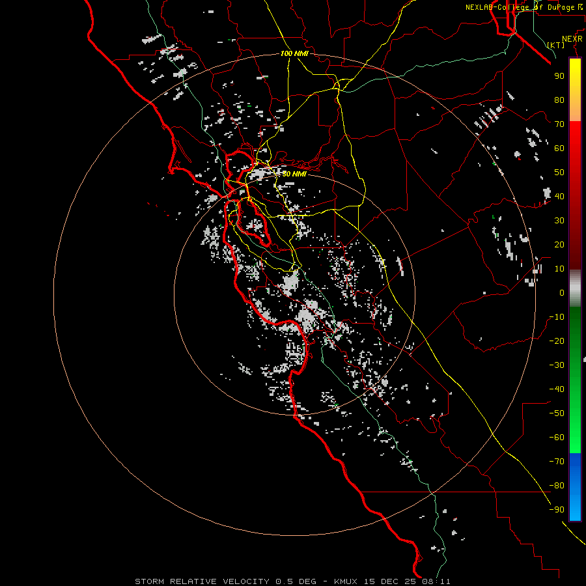586x586 pixels.
Task: Click the -20 value on velocity legend
Action: coord(557,341)
